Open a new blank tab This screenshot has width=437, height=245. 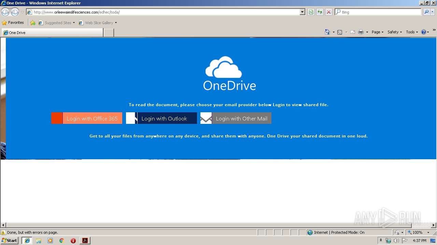(x=109, y=33)
